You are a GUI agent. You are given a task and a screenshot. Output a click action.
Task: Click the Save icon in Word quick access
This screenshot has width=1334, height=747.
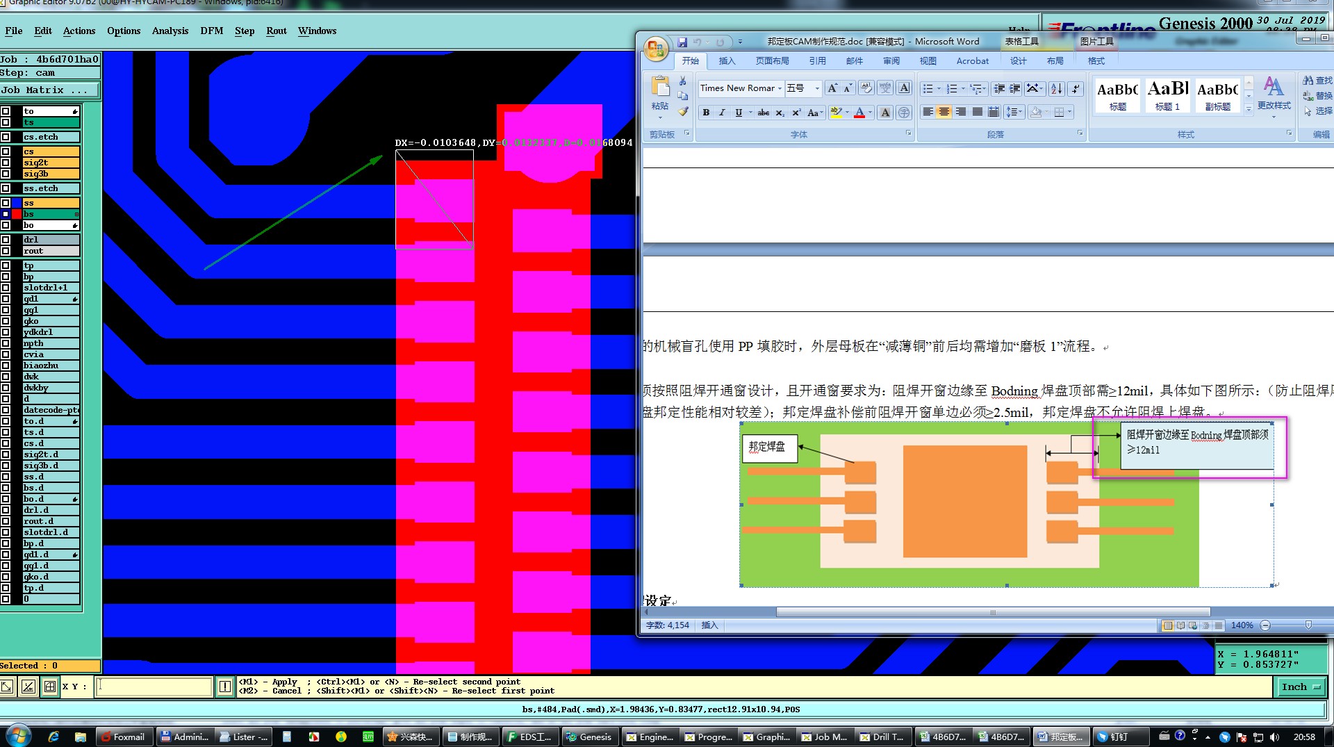coord(682,42)
